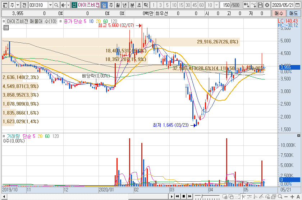This screenshot has width=302, height=200.
Task: Click the crosshair cursor tool icon
Action: pyautogui.click(x=243, y=196)
